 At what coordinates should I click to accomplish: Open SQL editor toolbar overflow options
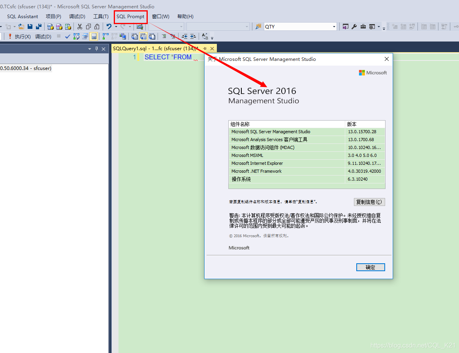point(212,38)
